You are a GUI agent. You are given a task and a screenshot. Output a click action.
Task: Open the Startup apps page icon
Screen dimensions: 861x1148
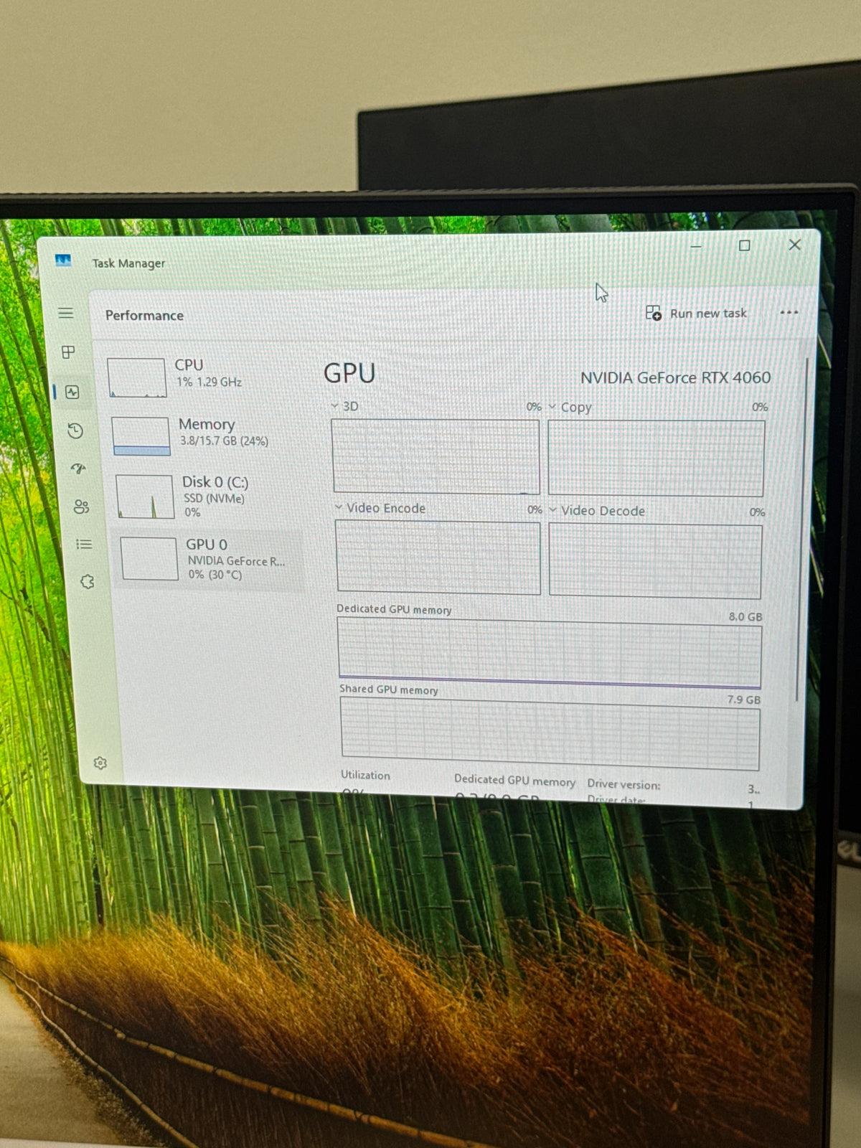[78, 469]
